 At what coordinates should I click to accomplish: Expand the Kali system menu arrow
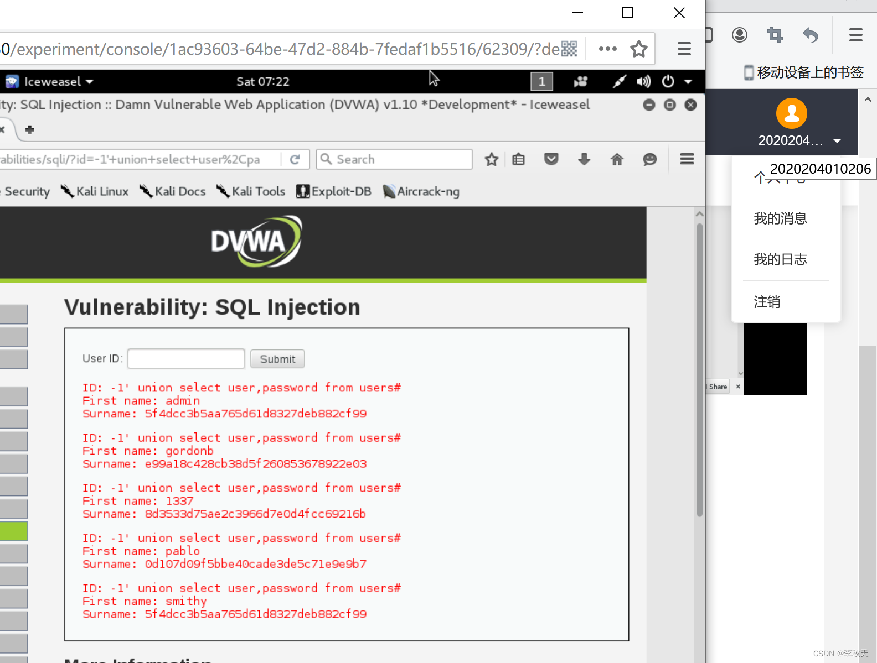[688, 82]
